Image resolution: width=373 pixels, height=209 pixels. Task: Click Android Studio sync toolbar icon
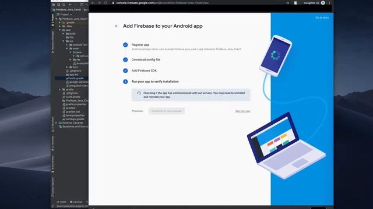(64, 5)
